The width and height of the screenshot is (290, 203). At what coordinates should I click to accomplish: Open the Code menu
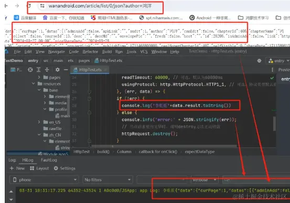point(73,51)
